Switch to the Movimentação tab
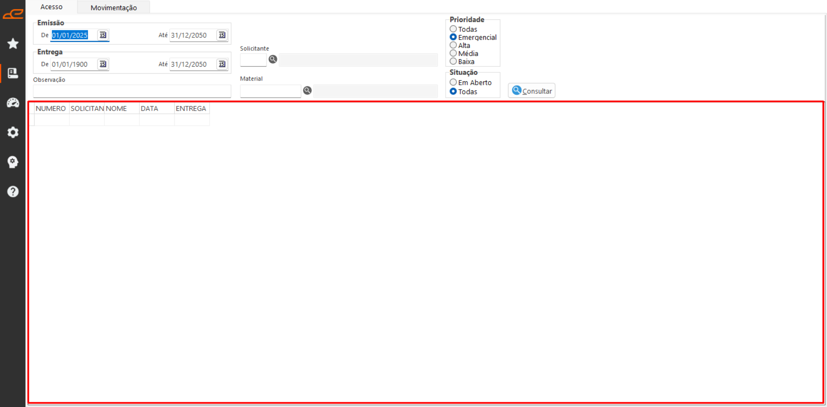827x407 pixels. 113,7
